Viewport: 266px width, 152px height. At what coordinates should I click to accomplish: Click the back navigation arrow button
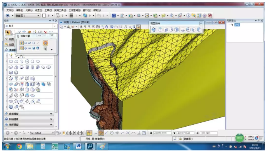tap(8, 133)
